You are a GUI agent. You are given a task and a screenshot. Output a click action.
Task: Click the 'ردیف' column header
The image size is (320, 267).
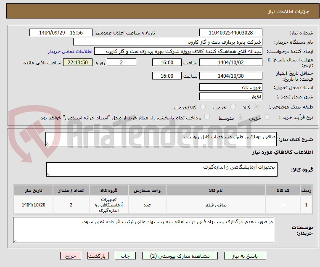[306, 190]
